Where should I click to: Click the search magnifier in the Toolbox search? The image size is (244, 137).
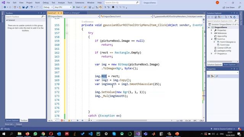[42, 16]
